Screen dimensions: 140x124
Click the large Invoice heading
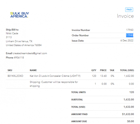pos(125,16)
